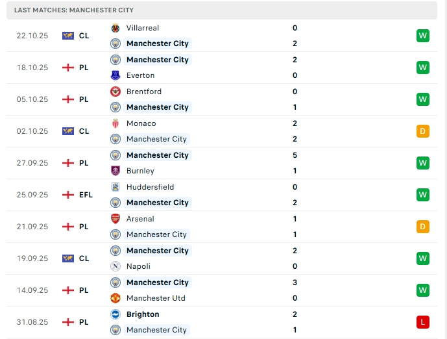Viewport: 447px width, 339px height.
Task: Click the green W badge for Burnley match
Action: tap(423, 163)
